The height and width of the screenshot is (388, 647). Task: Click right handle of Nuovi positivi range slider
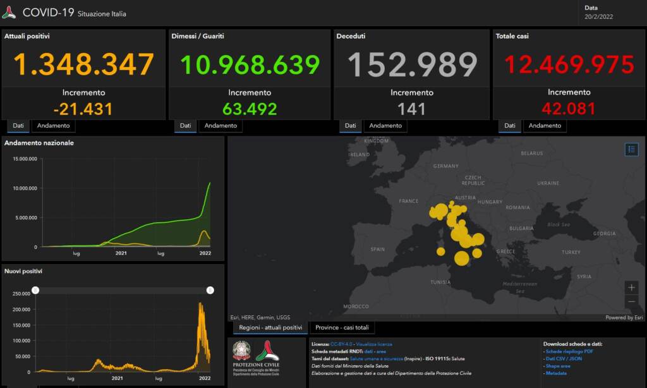[210, 290]
